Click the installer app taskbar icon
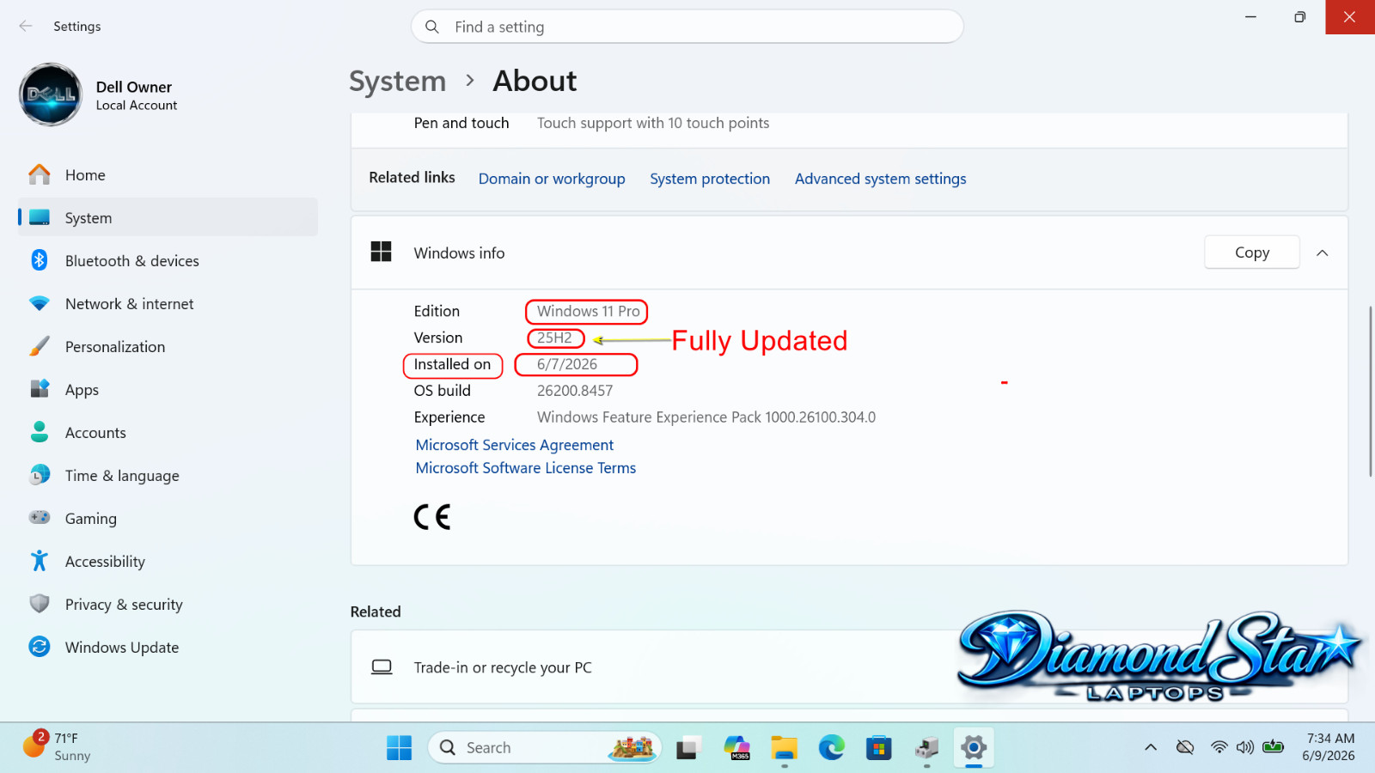Viewport: 1375px width, 773px height. click(x=926, y=748)
